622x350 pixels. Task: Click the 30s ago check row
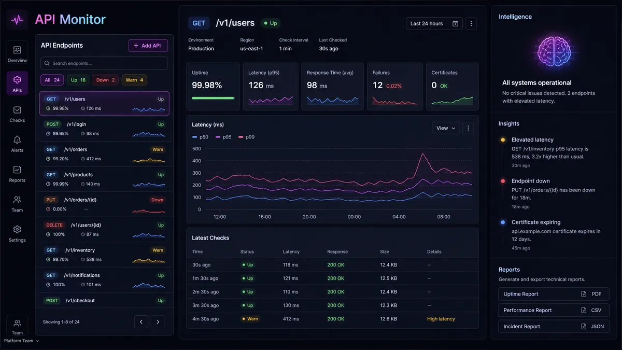(332, 264)
